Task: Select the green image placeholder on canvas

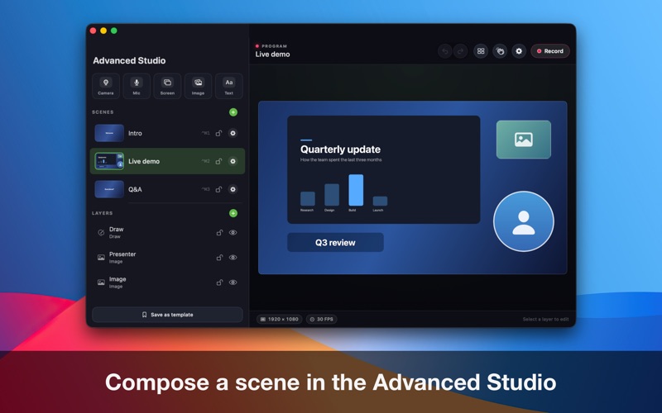Action: [x=524, y=140]
